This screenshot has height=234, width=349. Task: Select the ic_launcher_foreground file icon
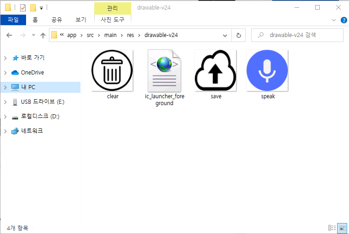tap(164, 71)
